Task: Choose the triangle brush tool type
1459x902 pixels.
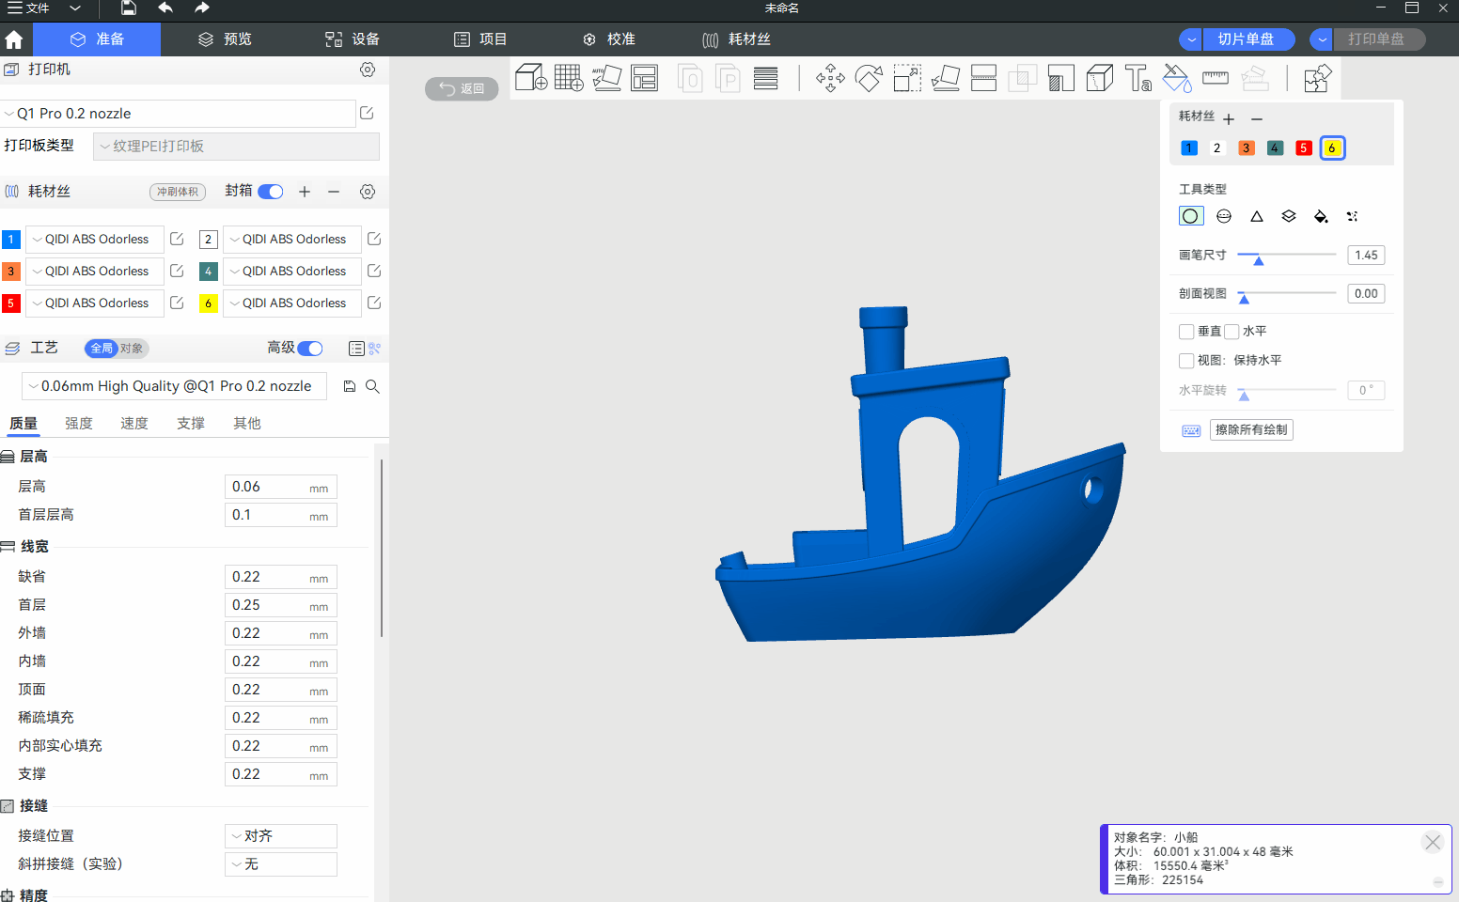Action: [1256, 216]
